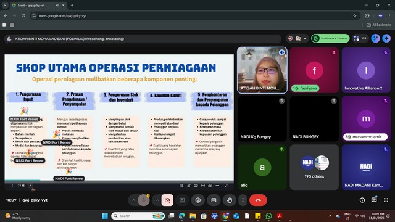Viewport: 395px width, 222px height.
Task: Click the fazriyana + 2 more raised-hand pill
Action: pyautogui.click(x=331, y=38)
